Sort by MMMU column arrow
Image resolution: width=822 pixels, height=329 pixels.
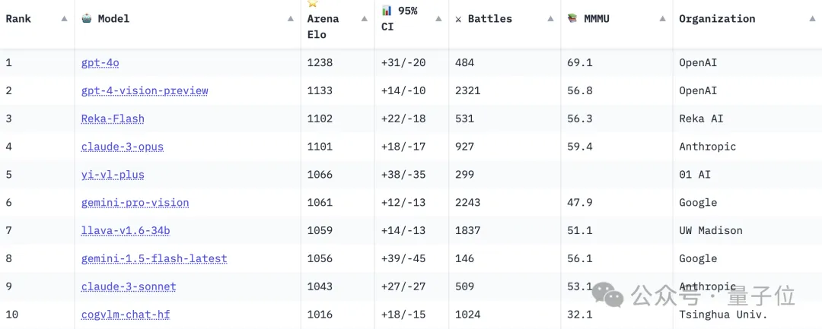click(x=662, y=18)
